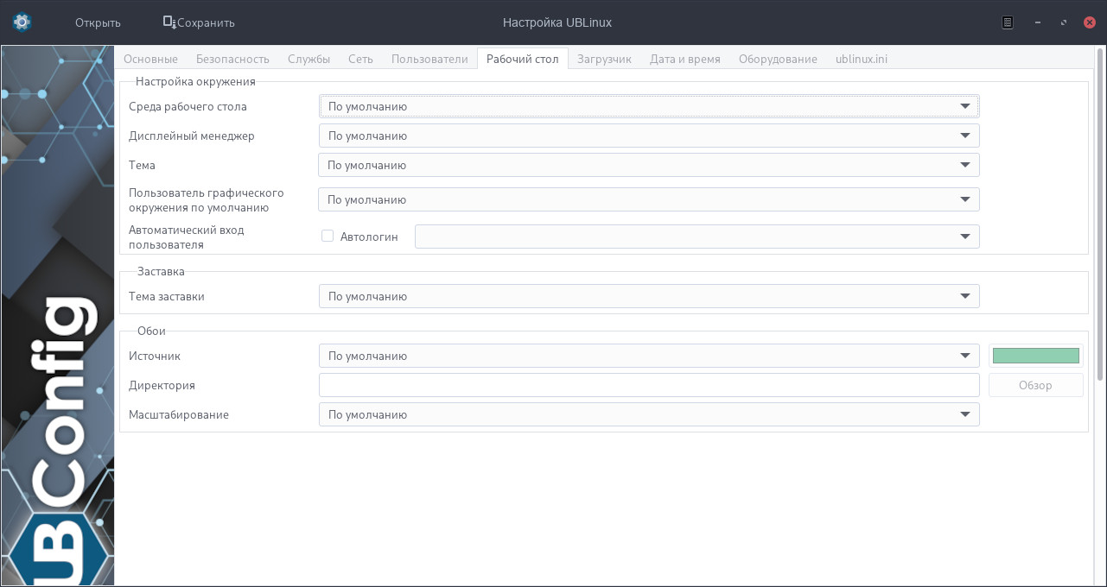Open the Сеть tab
Image resolution: width=1107 pixels, height=587 pixels.
360,59
